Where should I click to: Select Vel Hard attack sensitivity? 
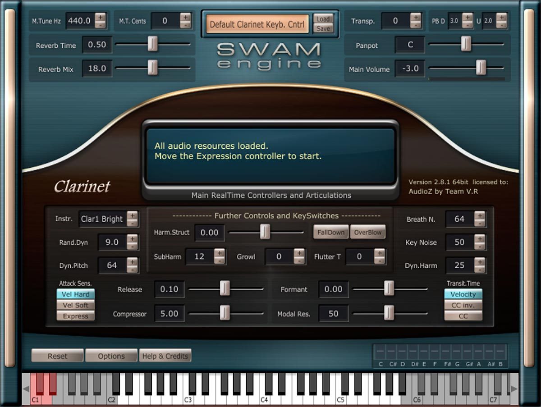coord(76,294)
